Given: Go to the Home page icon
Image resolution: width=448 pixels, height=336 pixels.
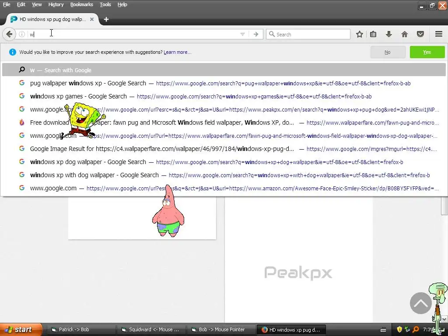Looking at the screenshot, I should 404,34.
